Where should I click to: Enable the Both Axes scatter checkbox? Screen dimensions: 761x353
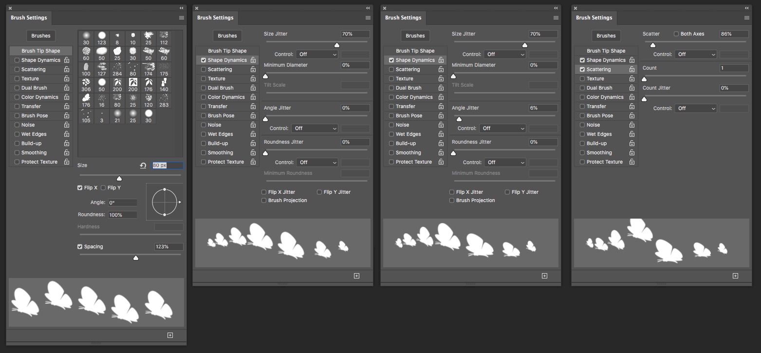click(676, 34)
